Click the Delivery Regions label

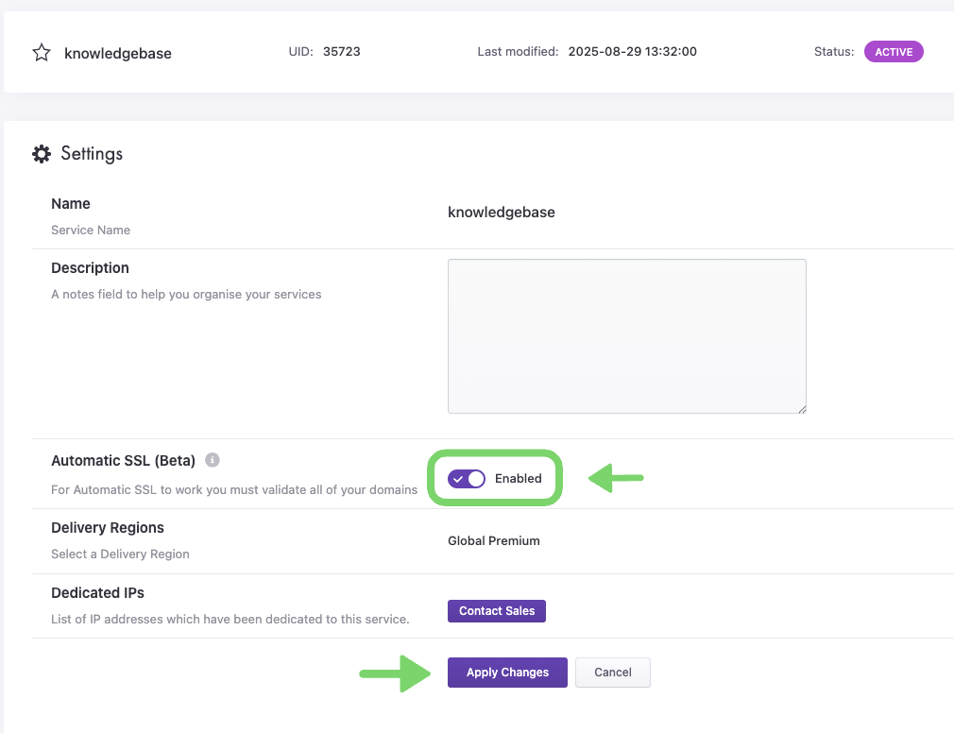(108, 528)
